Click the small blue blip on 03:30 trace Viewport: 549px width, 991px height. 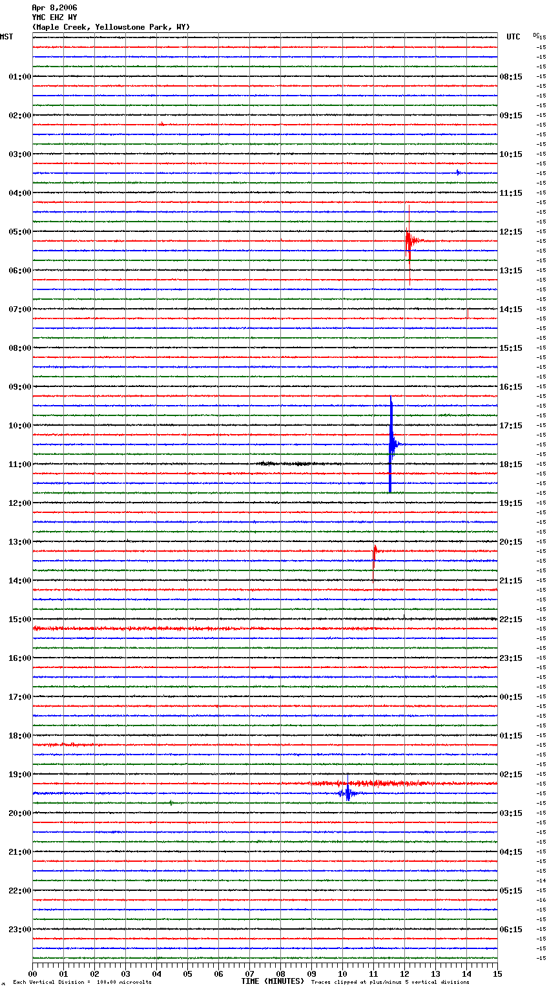(x=458, y=172)
